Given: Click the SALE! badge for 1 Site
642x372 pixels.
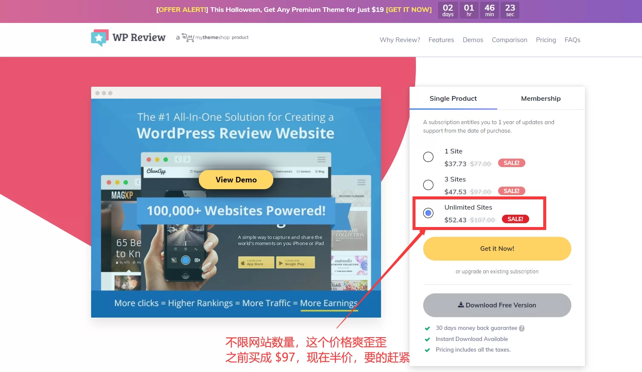Looking at the screenshot, I should (511, 163).
